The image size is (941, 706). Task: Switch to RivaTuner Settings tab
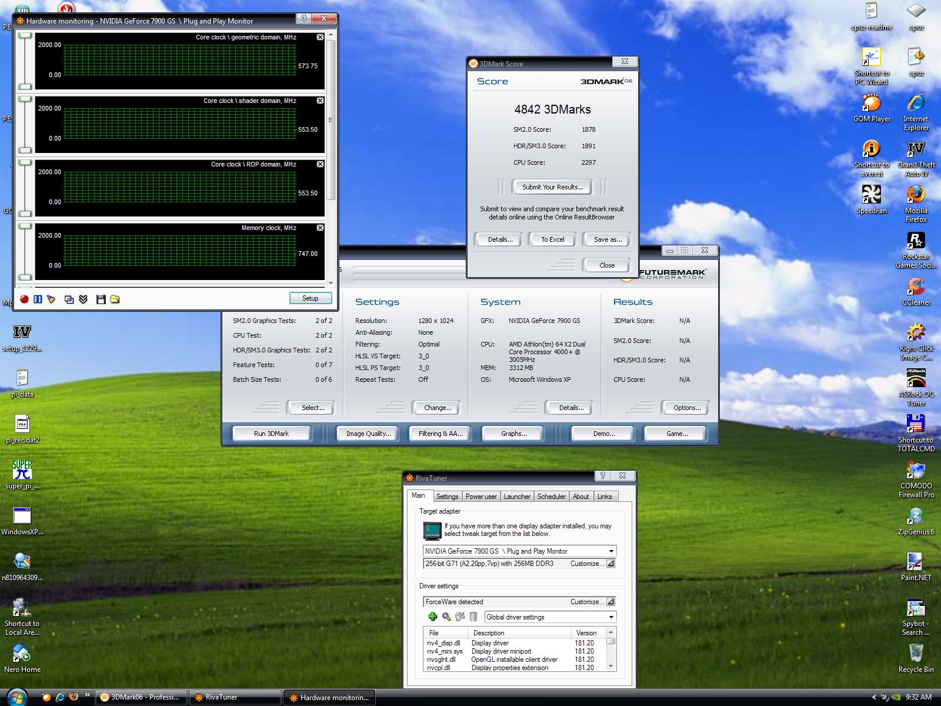click(x=447, y=497)
